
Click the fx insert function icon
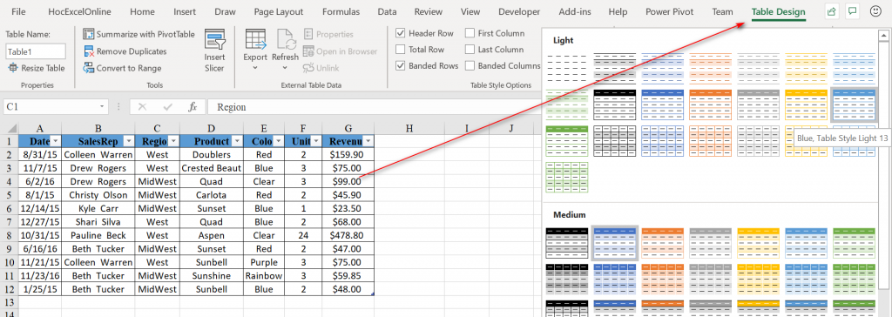[193, 106]
